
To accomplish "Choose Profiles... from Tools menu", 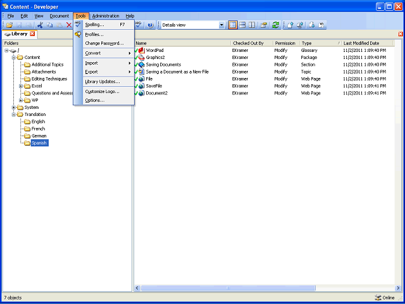I will (104, 34).
